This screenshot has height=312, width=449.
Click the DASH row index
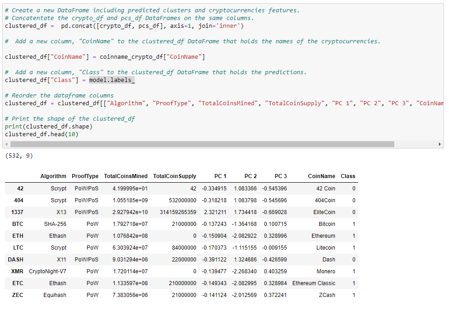pyautogui.click(x=16, y=260)
